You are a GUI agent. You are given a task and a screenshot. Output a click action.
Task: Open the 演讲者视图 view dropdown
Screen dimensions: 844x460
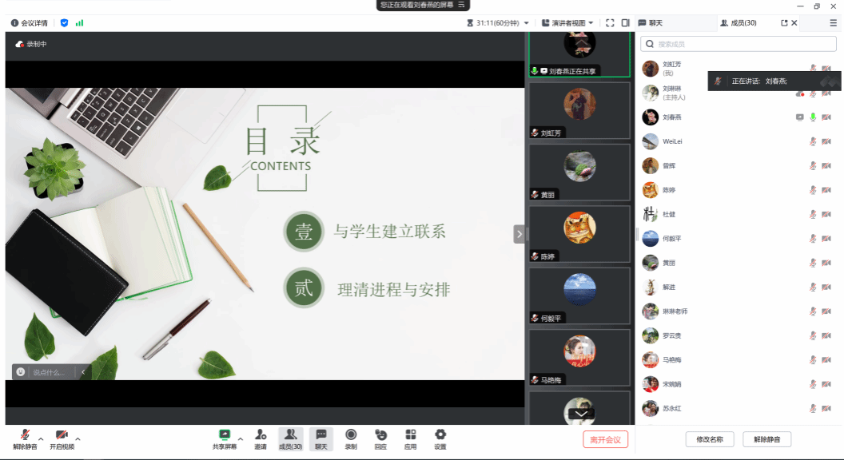pos(567,23)
